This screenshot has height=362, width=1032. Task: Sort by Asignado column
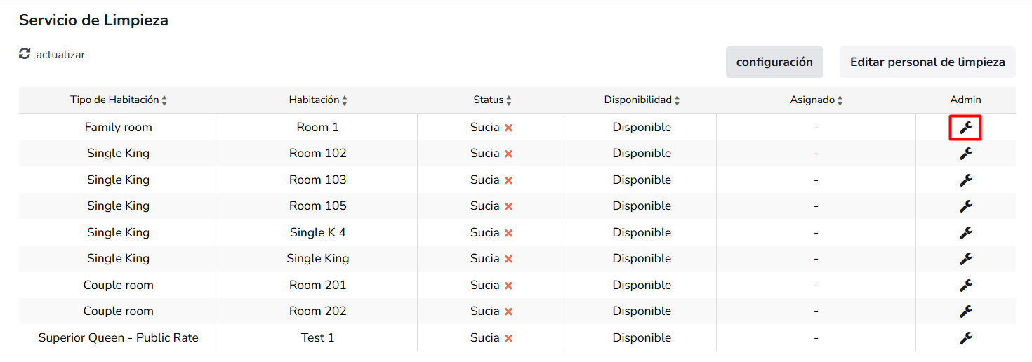(x=816, y=100)
